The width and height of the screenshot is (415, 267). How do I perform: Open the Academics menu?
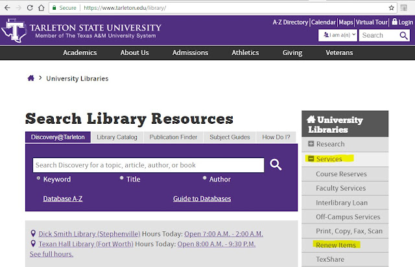tap(80, 52)
